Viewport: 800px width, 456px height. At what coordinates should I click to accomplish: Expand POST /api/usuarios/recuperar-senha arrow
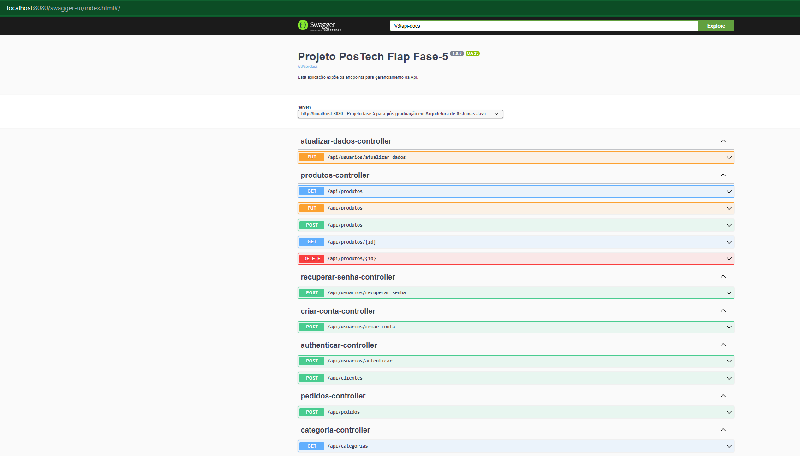[x=729, y=293]
